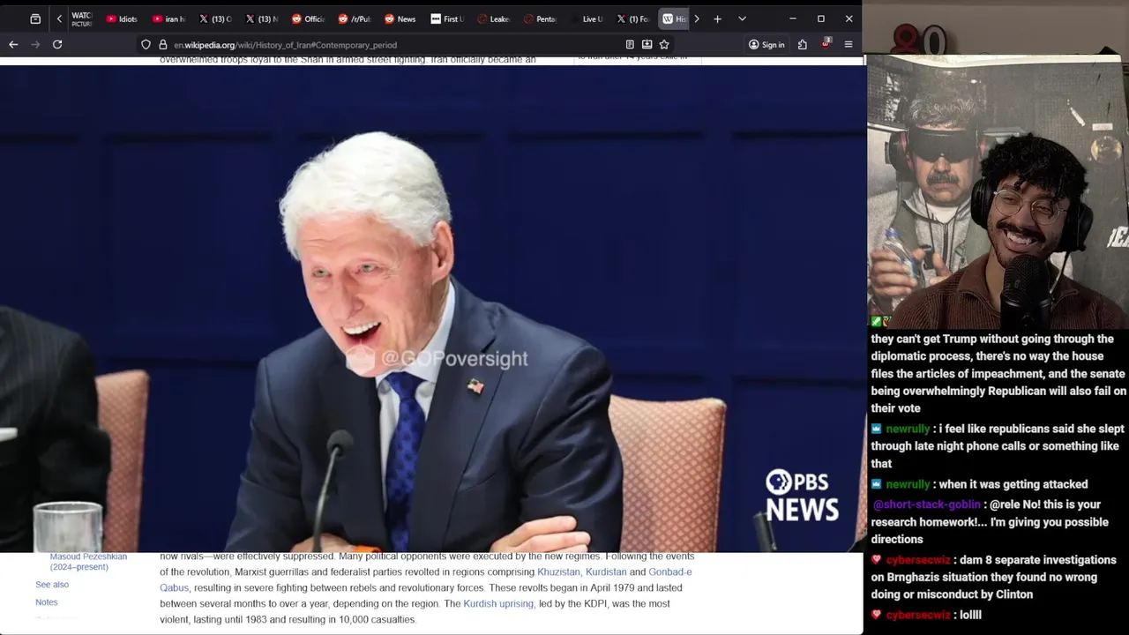
Task: Switch to the first X (13) tab
Action: point(216,19)
